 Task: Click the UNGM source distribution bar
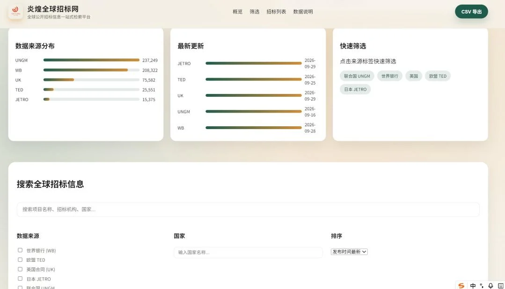(91, 60)
